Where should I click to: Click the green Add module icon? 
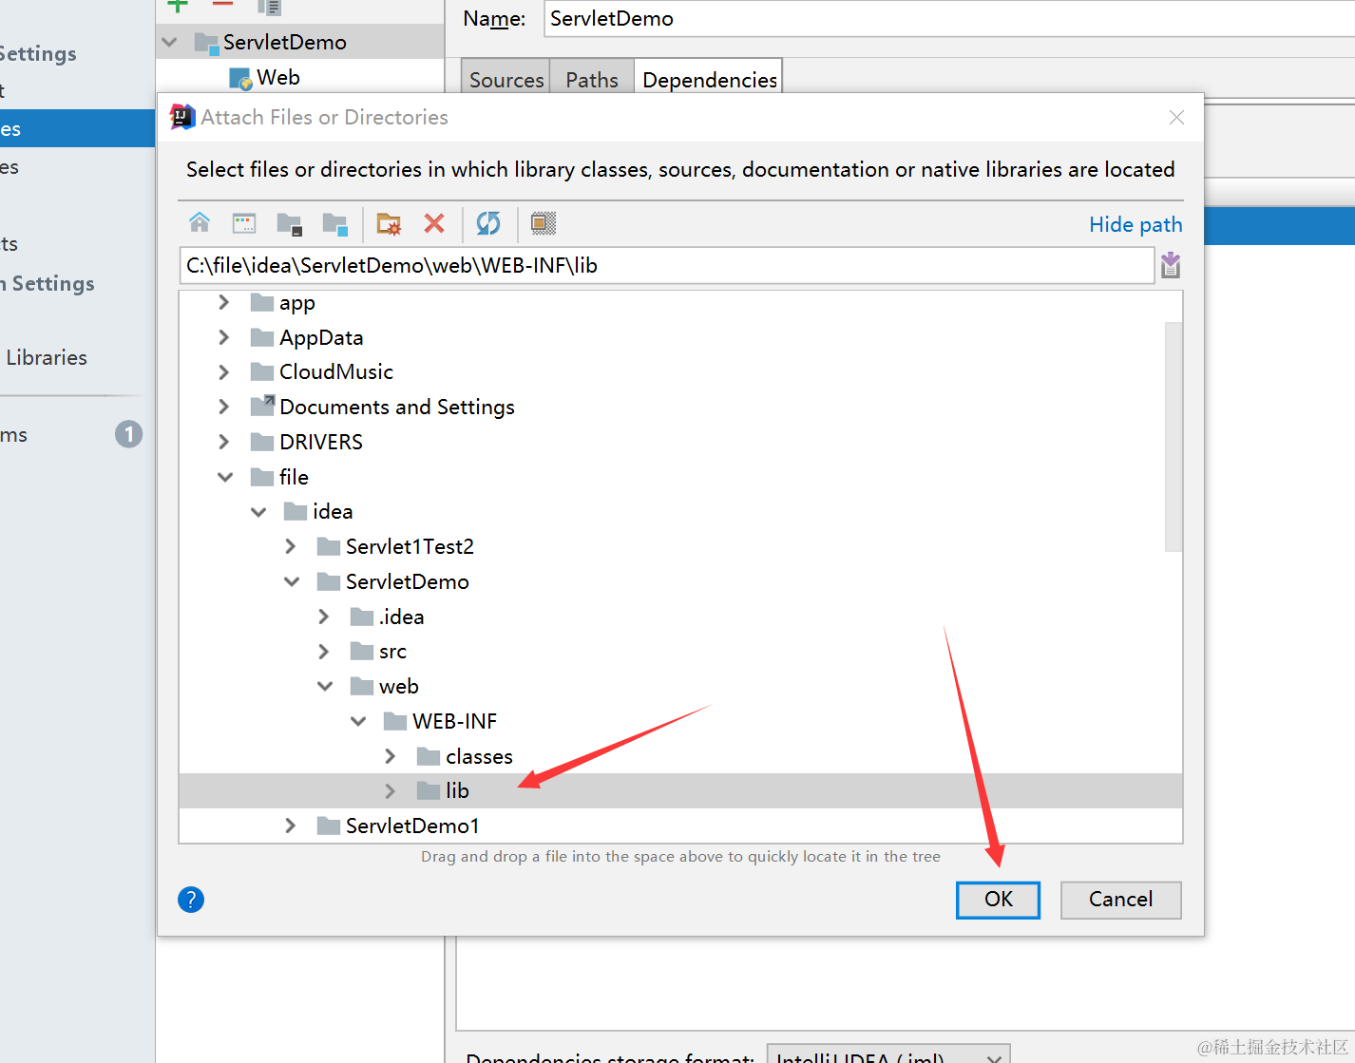pyautogui.click(x=178, y=5)
